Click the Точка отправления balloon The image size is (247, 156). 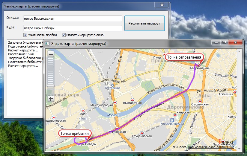pyautogui.click(x=184, y=57)
